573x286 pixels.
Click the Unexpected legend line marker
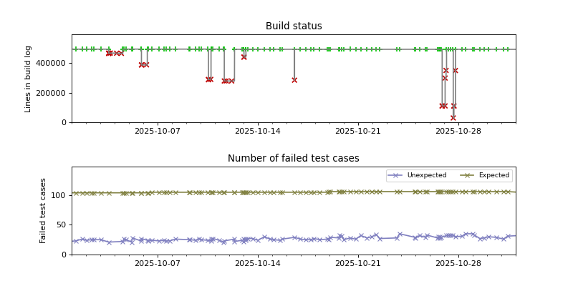(396, 175)
